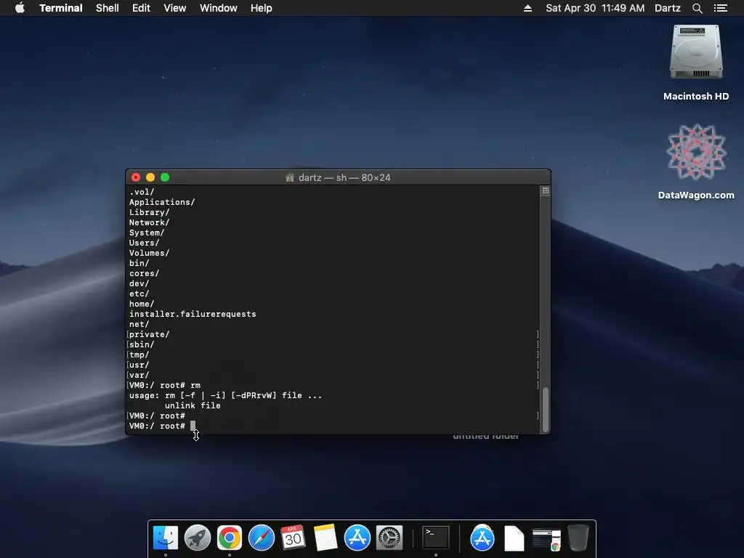744x558 pixels.
Task: Select the Macintosh HD desktop drive
Action: [696, 62]
